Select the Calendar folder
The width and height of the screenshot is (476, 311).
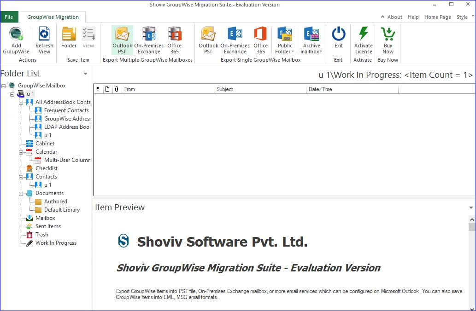pos(46,151)
